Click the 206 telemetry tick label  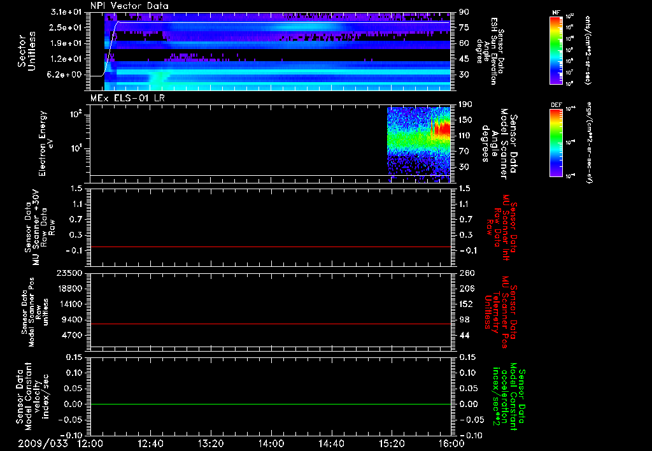467,289
